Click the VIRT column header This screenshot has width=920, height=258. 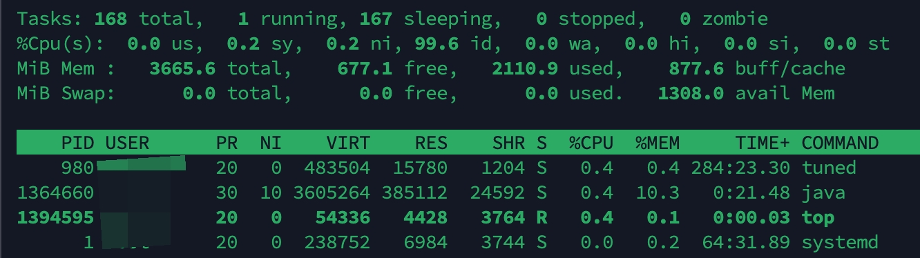348,143
